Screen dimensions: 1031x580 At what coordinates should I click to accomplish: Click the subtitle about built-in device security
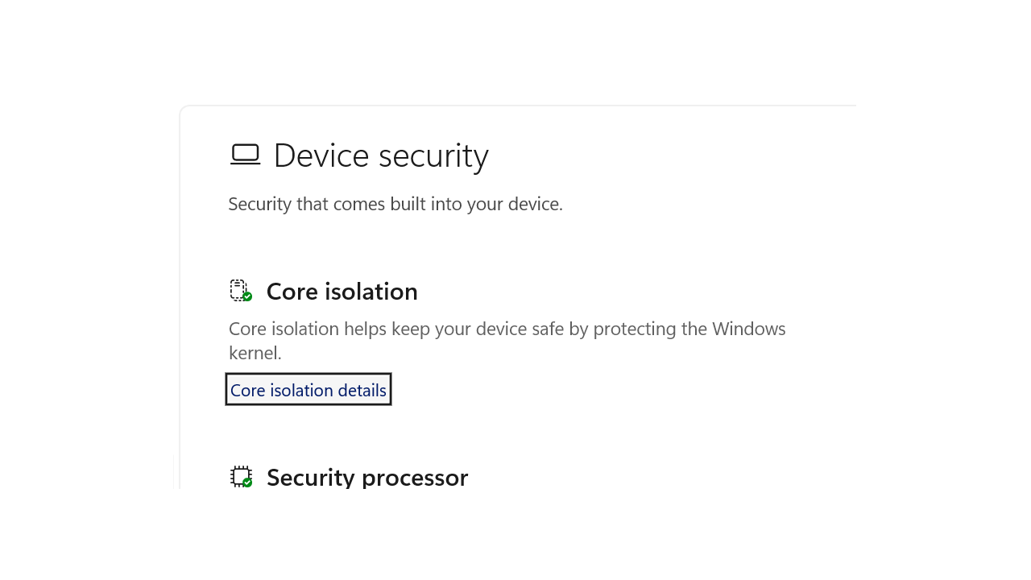pyautogui.click(x=395, y=203)
